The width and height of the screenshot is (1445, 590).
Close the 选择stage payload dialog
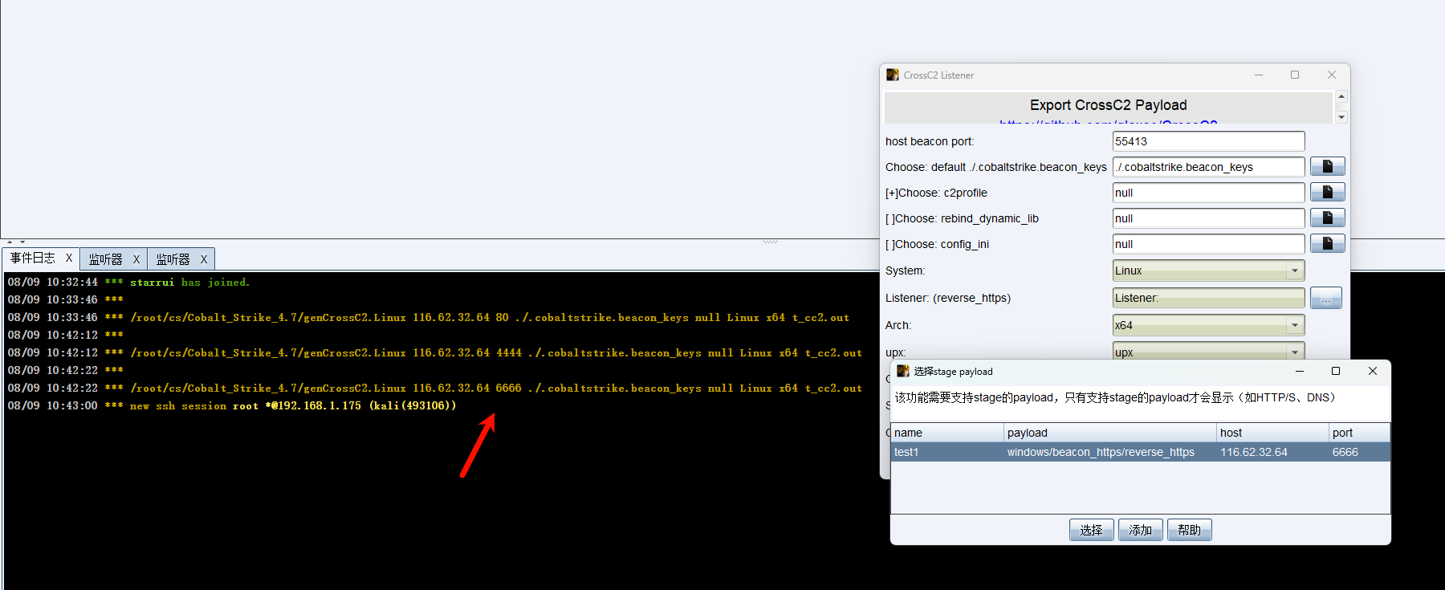(x=1373, y=371)
